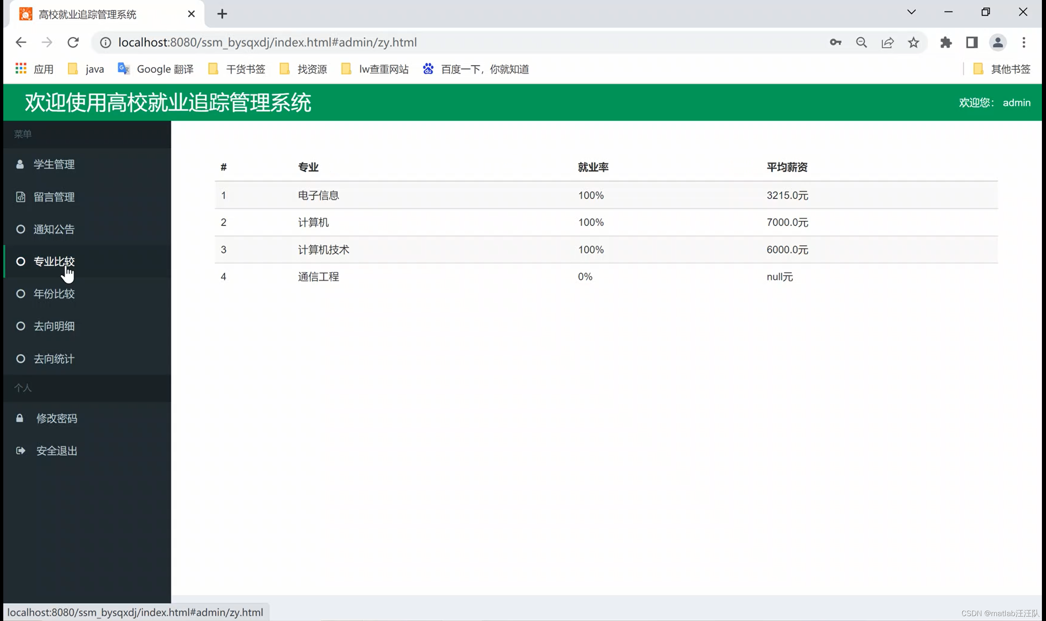The image size is (1046, 621).
Task: Click the lock icon next to 修改密码
Action: coord(20,418)
